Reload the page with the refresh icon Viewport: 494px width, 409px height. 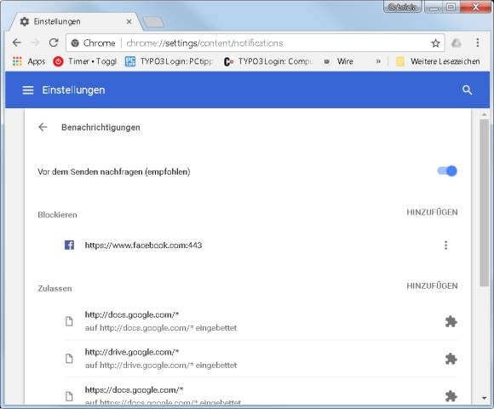click(x=54, y=43)
